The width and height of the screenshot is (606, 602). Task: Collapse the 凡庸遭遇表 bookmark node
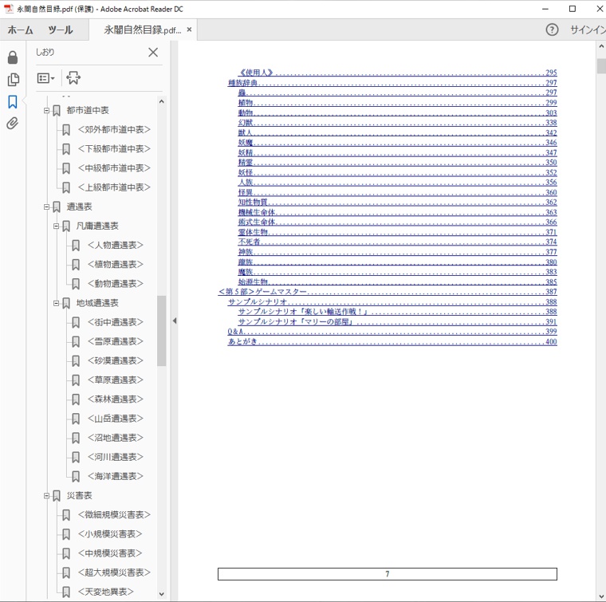(x=56, y=226)
